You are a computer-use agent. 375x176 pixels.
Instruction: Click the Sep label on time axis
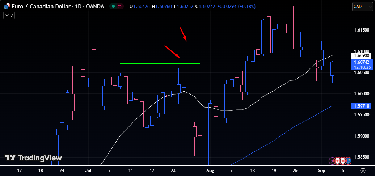(322, 171)
